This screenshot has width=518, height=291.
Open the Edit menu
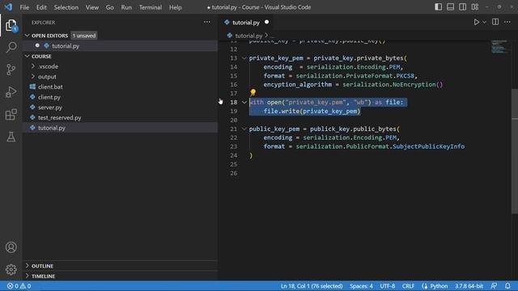pos(41,7)
